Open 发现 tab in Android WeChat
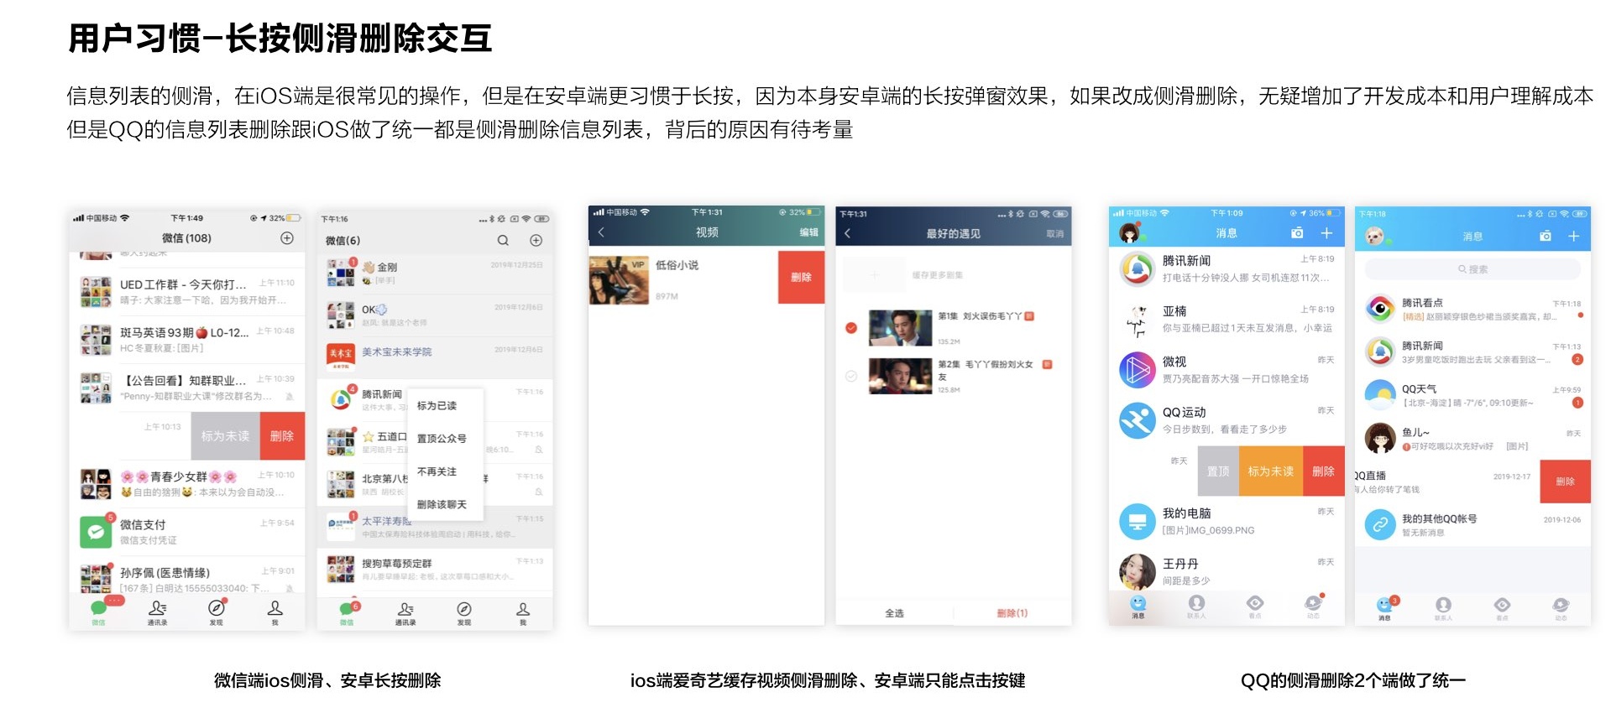 [464, 612]
